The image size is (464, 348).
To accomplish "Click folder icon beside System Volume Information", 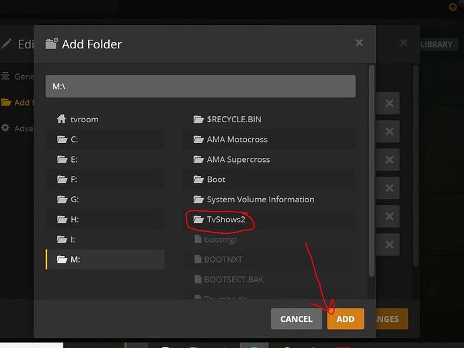I will click(x=198, y=200).
